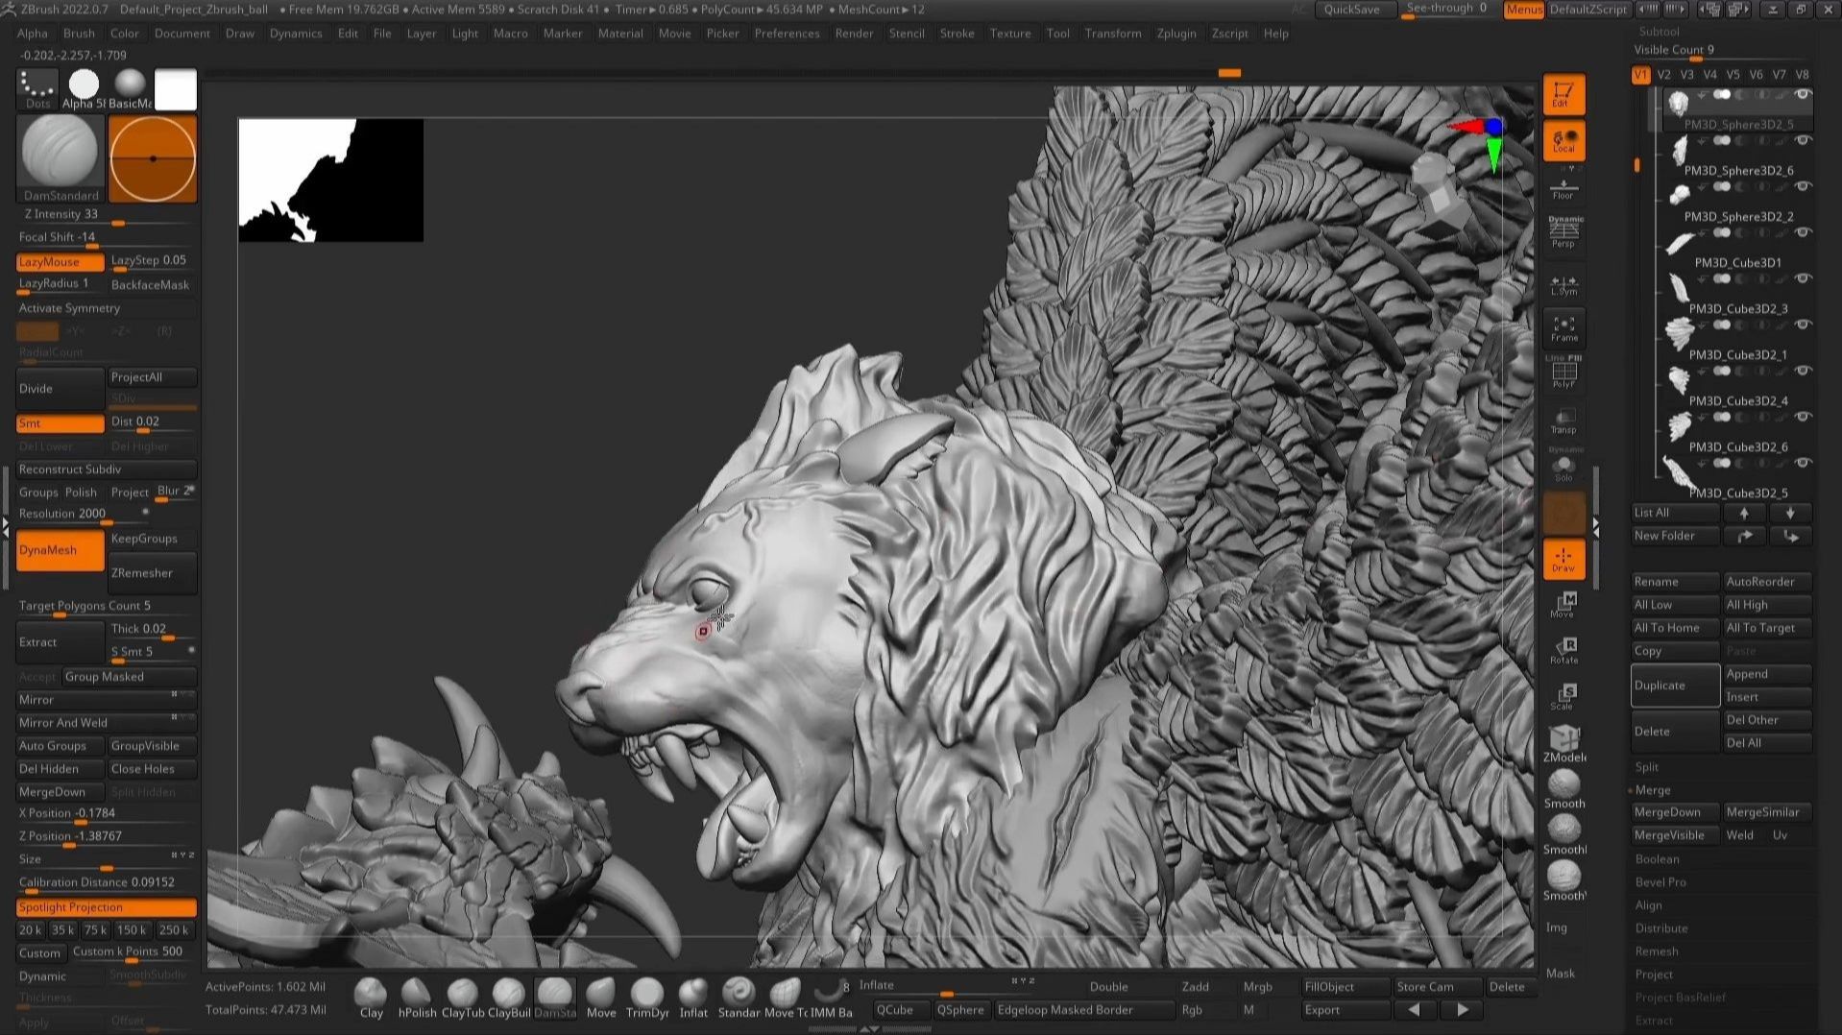Click the Frame view icon
This screenshot has width=1842, height=1035.
pyautogui.click(x=1563, y=327)
